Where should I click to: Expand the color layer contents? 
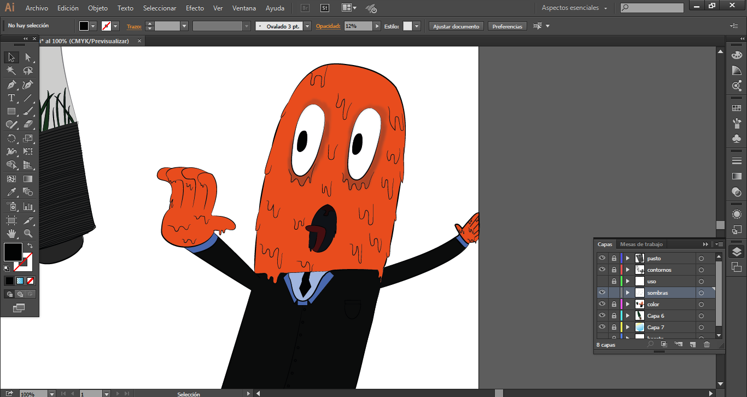[628, 304]
